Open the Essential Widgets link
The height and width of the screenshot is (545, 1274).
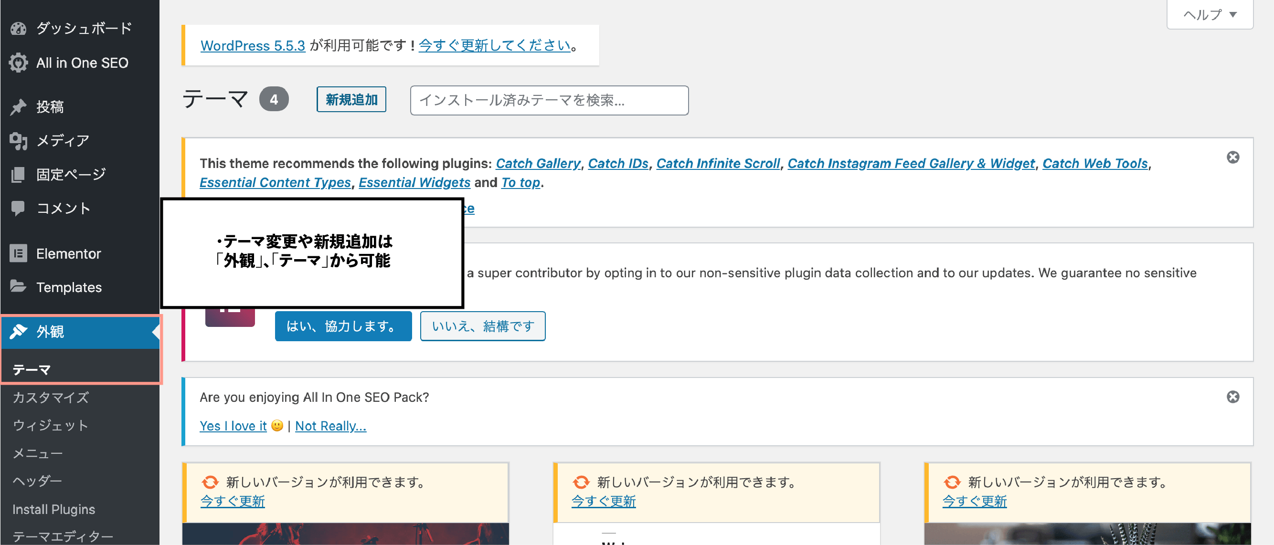pos(414,182)
